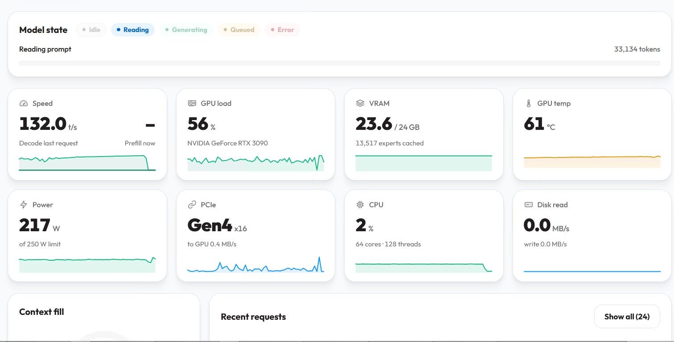Click the 33,134 tokens count
674x342 pixels.
click(x=637, y=49)
